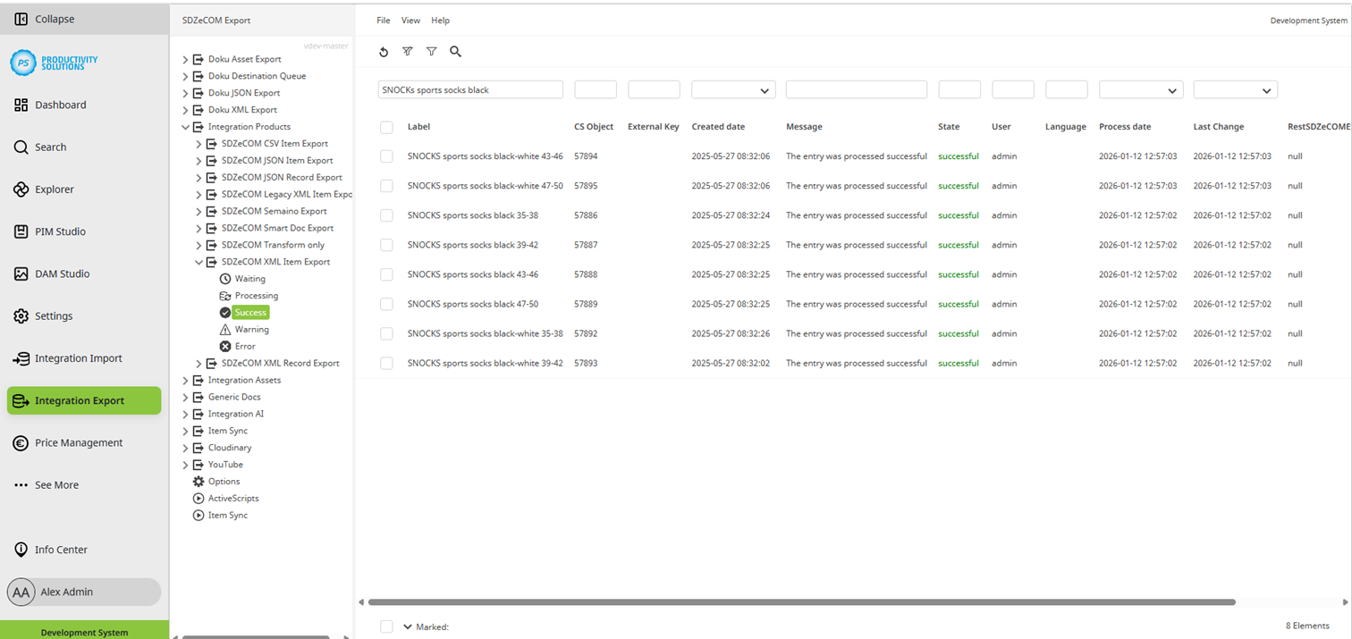Screen dimensions: 1352x639
Task: Expand the YouTube tree node
Action: (x=185, y=465)
